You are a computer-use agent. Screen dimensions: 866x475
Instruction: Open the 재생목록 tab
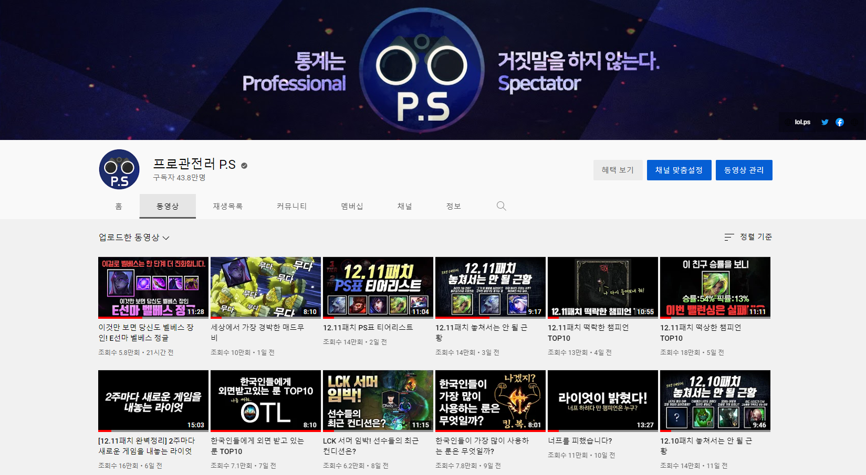point(227,206)
